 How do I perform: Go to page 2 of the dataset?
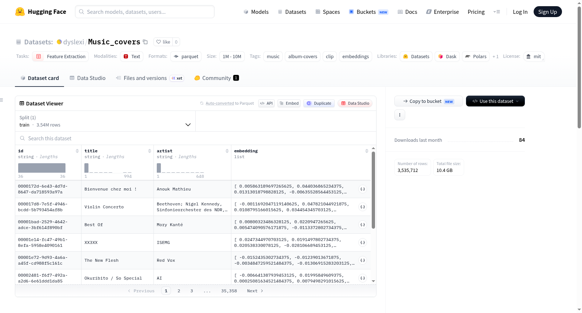(179, 291)
